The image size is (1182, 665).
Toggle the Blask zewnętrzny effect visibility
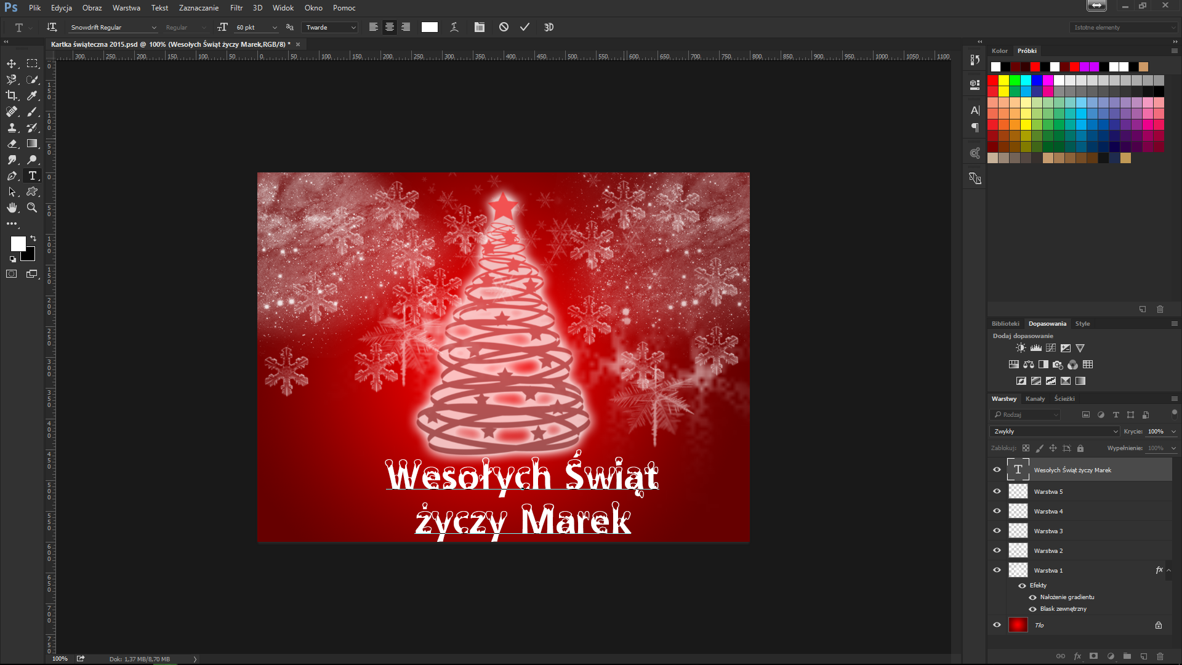point(1032,609)
